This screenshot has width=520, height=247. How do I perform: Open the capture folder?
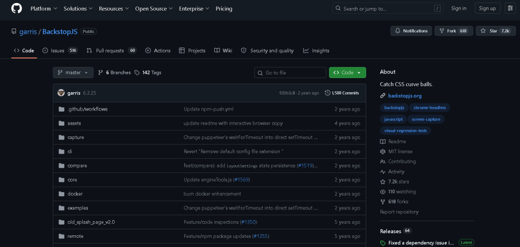[76, 137]
